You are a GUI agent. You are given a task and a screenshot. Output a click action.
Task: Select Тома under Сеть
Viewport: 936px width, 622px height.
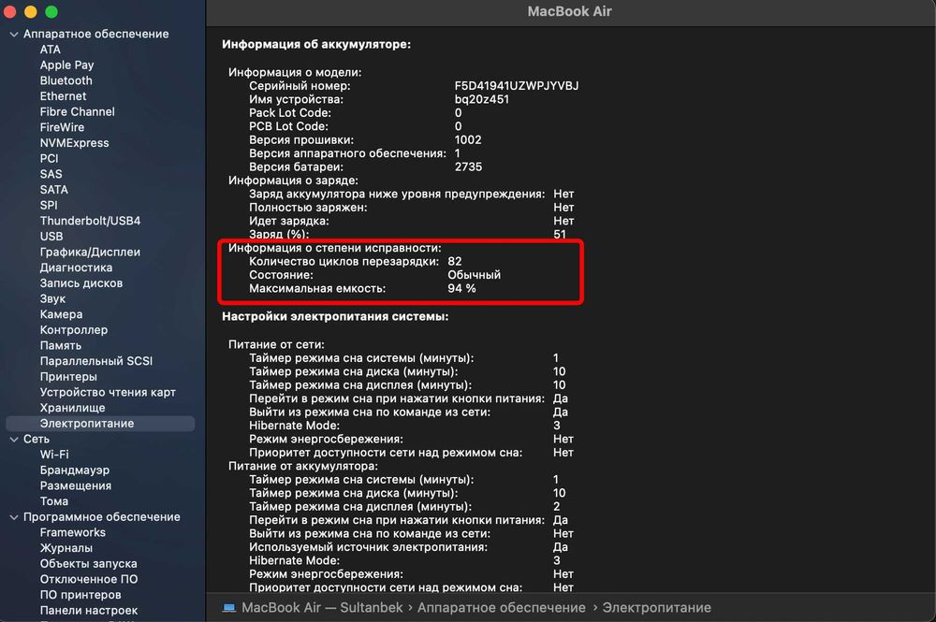[53, 501]
